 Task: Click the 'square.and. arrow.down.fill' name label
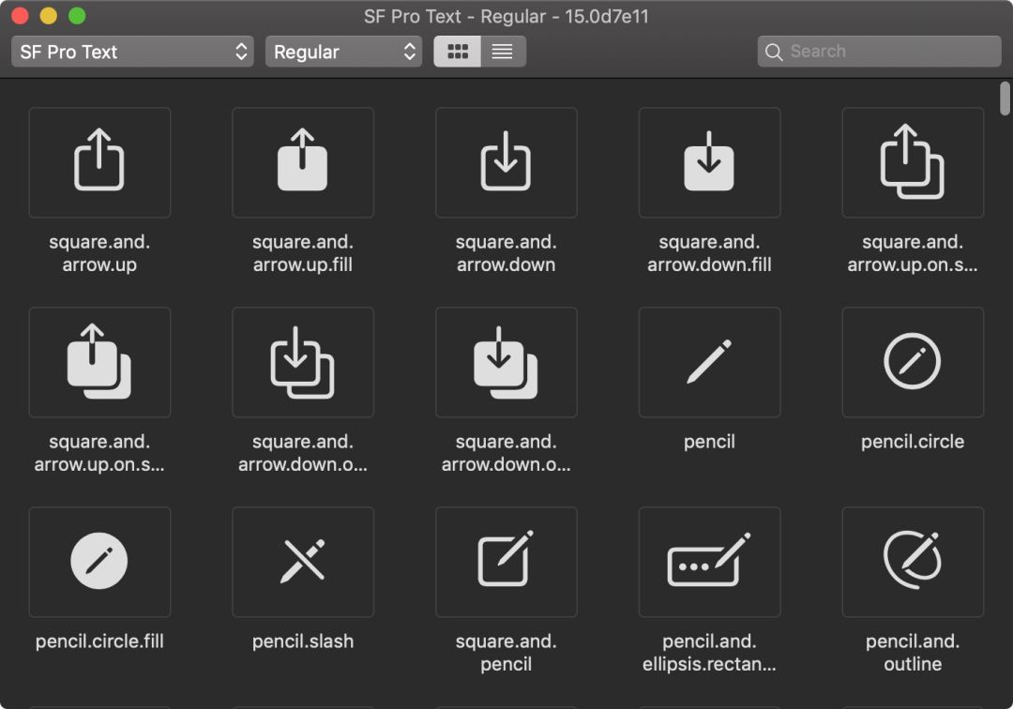709,253
